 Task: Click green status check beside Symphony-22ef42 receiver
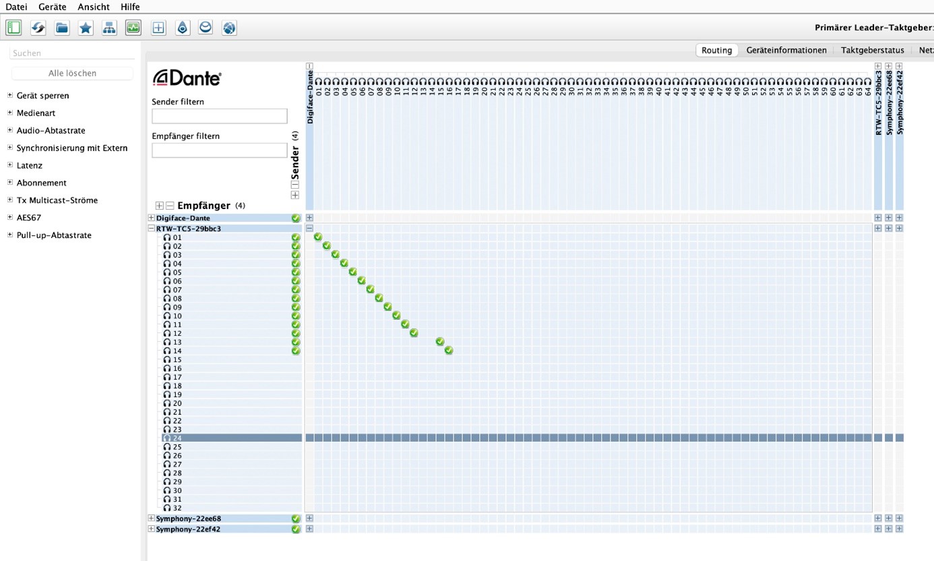pos(296,529)
